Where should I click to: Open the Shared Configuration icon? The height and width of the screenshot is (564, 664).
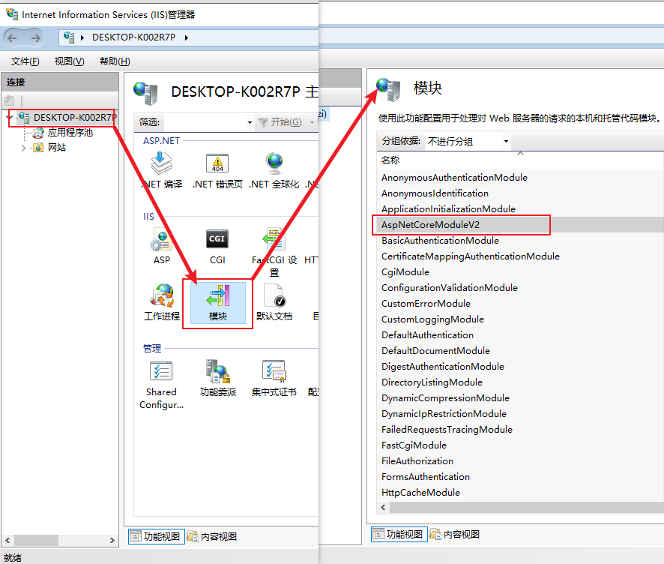[x=161, y=385]
